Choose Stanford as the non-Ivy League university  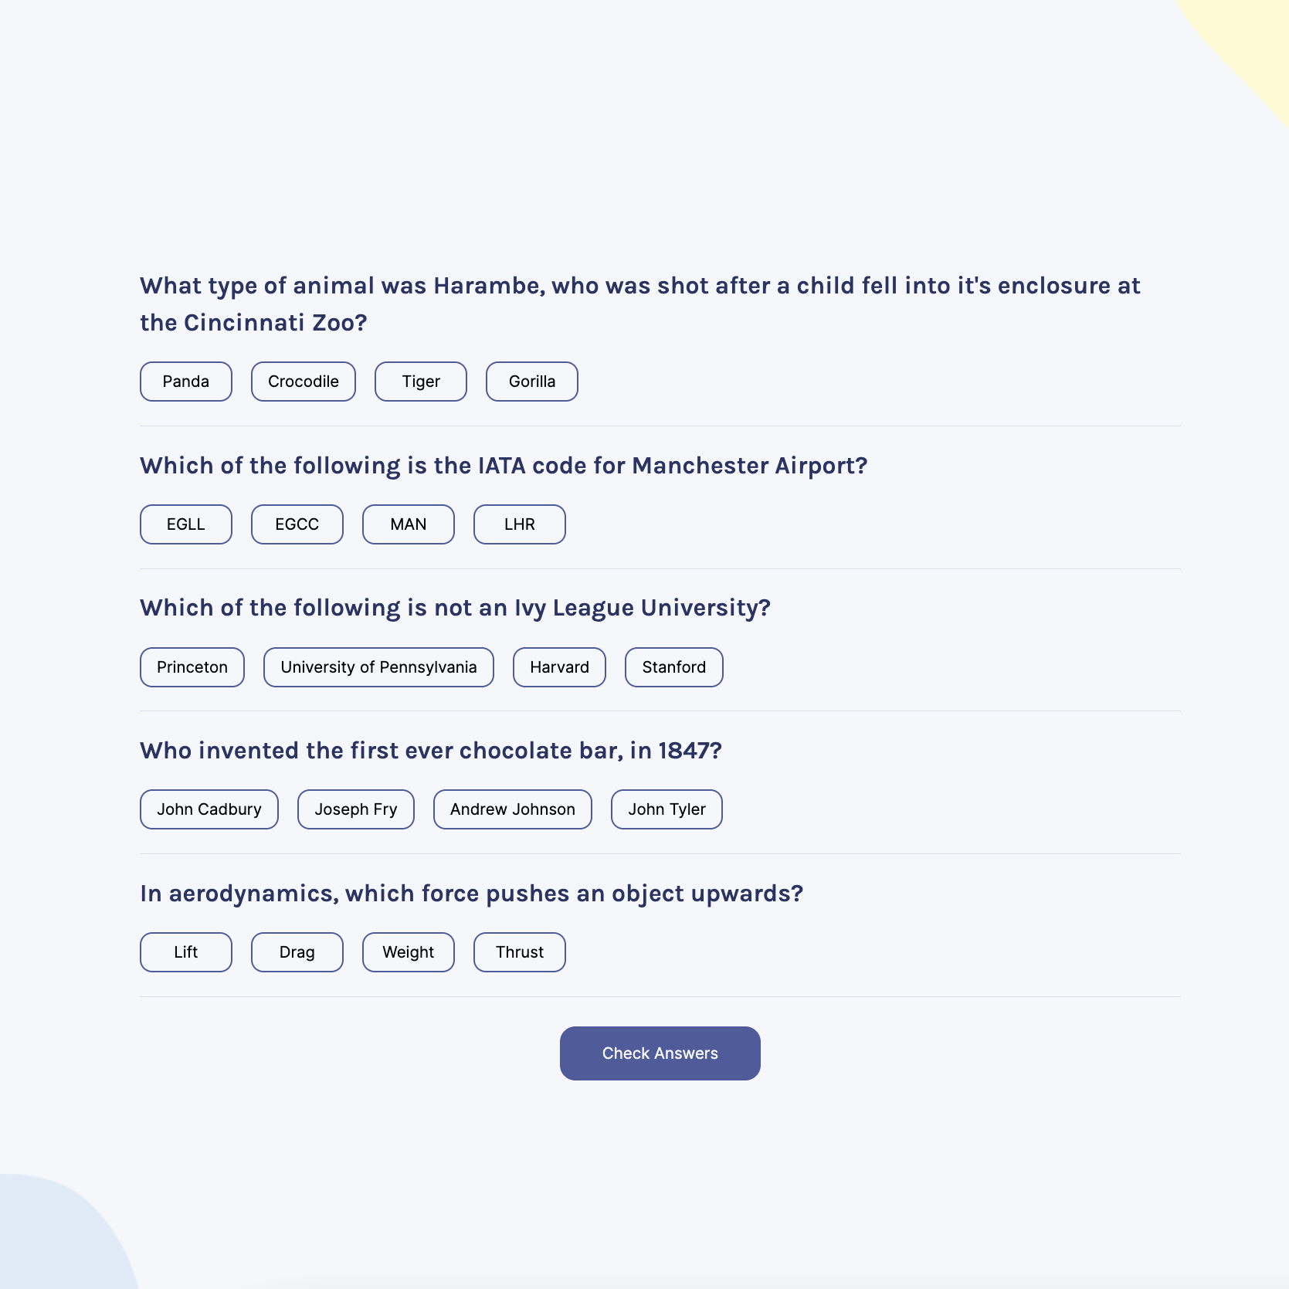click(x=673, y=667)
